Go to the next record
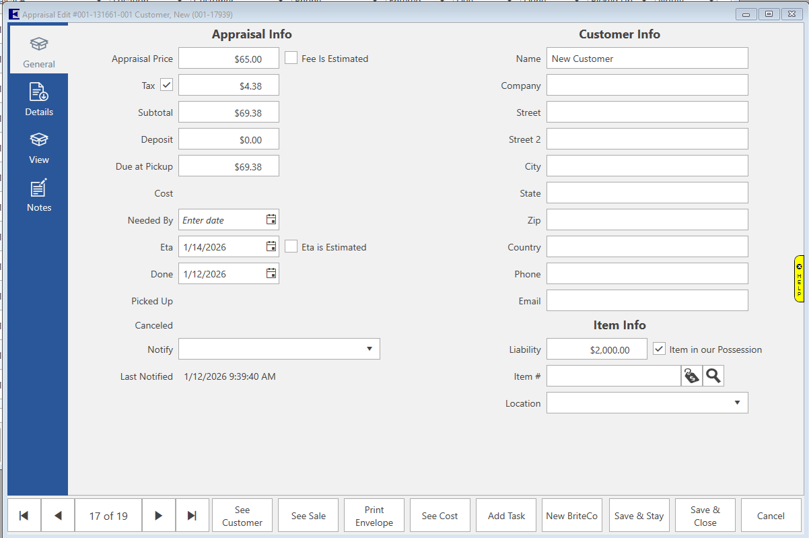Viewport: 809px width, 538px height. tap(159, 516)
